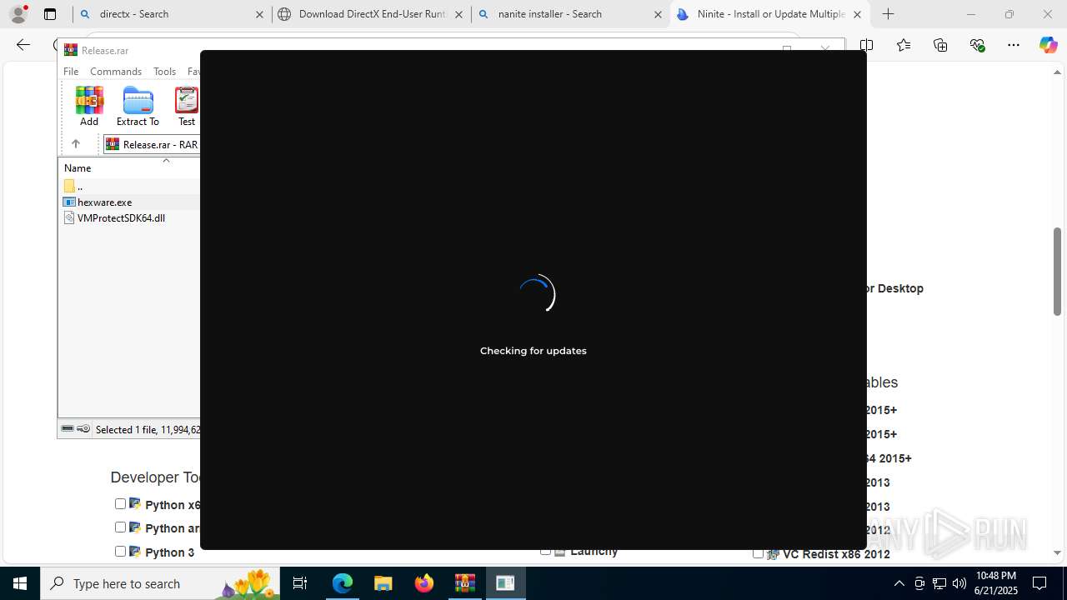Click the network icon in system tray

point(939,583)
